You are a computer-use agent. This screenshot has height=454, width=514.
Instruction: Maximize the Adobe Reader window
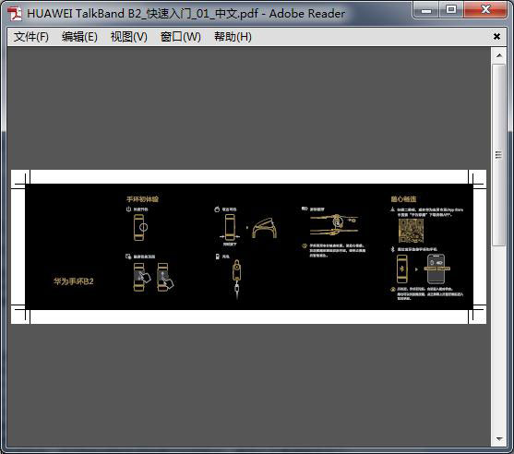point(451,10)
